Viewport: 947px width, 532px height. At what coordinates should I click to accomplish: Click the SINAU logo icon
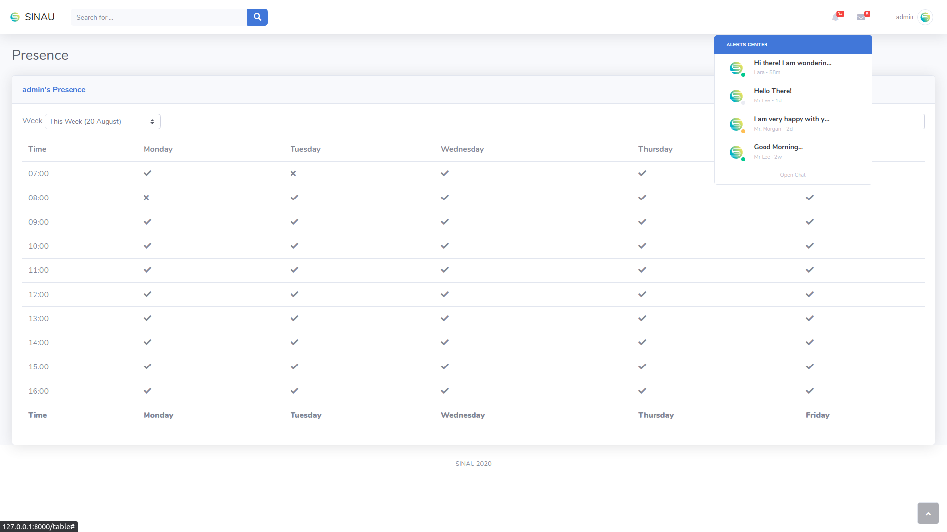click(15, 17)
